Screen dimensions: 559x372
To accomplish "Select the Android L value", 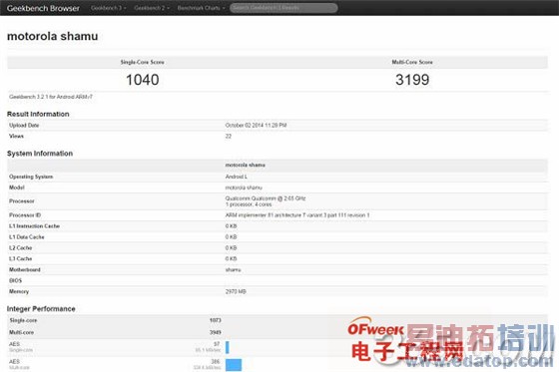I will click(236, 177).
